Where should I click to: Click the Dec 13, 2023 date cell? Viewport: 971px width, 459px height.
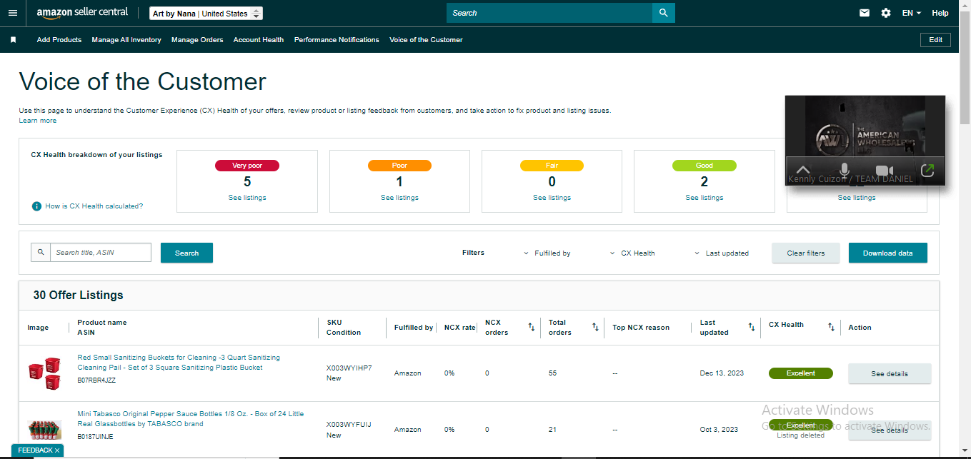point(722,373)
